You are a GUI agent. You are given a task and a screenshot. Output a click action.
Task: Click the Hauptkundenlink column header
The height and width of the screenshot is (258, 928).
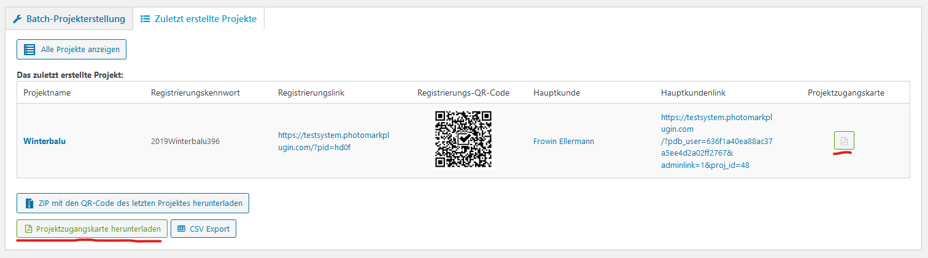coord(694,93)
